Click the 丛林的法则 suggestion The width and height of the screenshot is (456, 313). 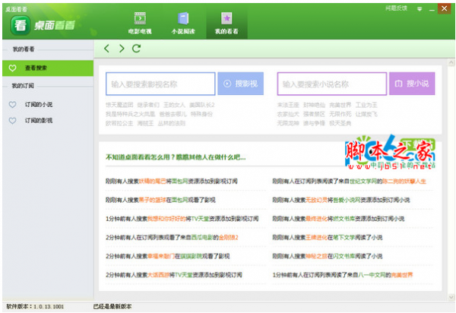[x=171, y=124]
